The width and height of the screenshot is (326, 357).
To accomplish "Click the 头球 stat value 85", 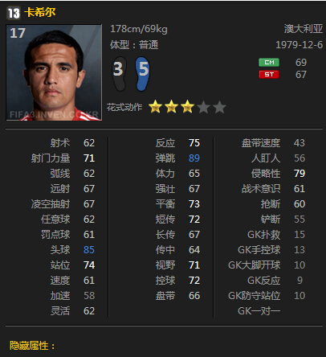I will (x=89, y=250).
